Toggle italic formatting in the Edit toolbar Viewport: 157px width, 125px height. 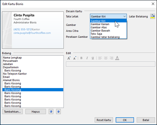point(87,58)
